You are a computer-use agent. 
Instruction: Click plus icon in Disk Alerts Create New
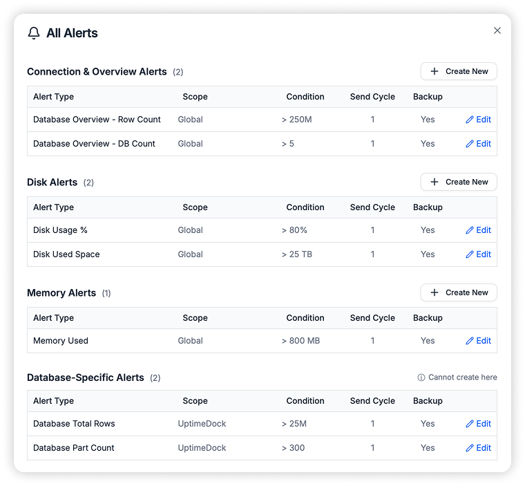[x=435, y=182]
